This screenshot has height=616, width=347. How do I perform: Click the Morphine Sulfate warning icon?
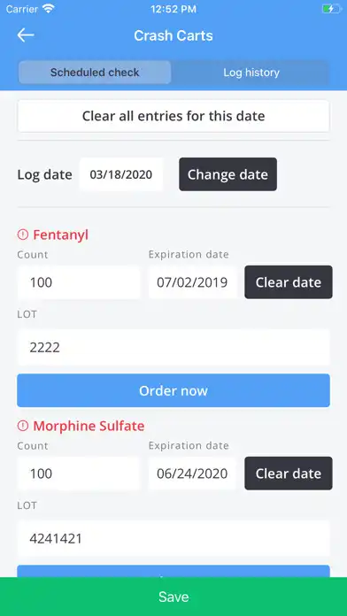(23, 426)
